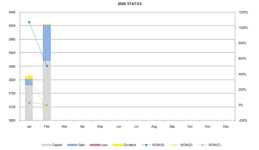Select the MOM(G) legend square marker
Screen dimensions: 259x150
click(x=146, y=145)
